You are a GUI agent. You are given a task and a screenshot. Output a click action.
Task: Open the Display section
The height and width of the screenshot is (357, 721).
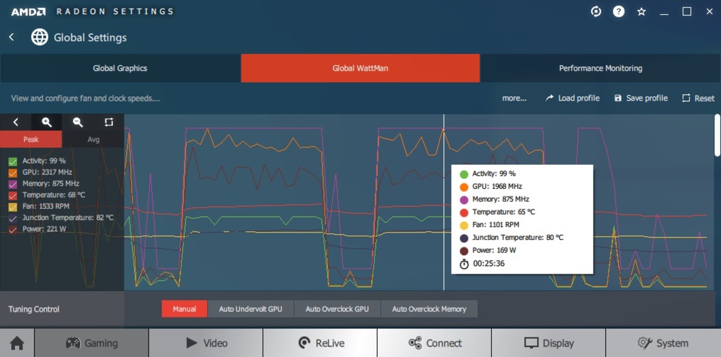(548, 343)
